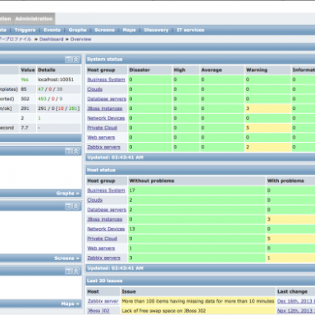
Task: Open Network Devices in Host status table
Action: [106, 229]
